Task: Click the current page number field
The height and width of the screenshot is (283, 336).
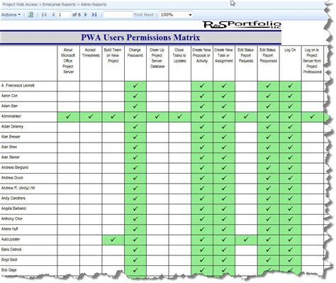Action: point(65,15)
